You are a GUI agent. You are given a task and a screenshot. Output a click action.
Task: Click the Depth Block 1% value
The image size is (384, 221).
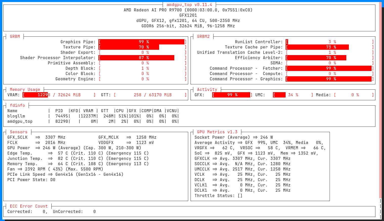tap(145, 68)
